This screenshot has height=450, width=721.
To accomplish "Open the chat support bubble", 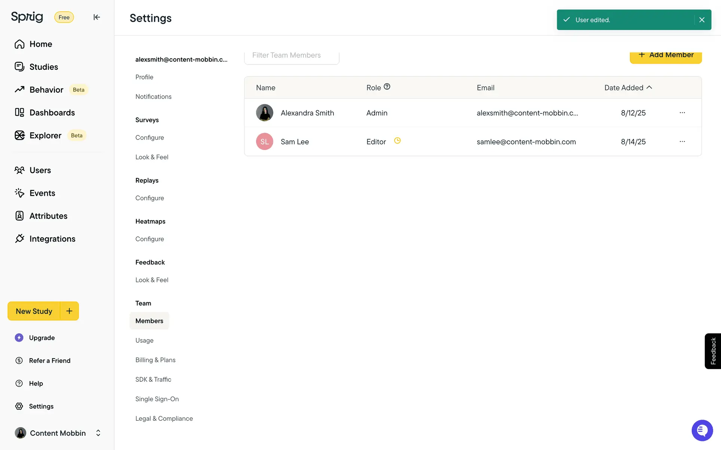I will point(702,430).
